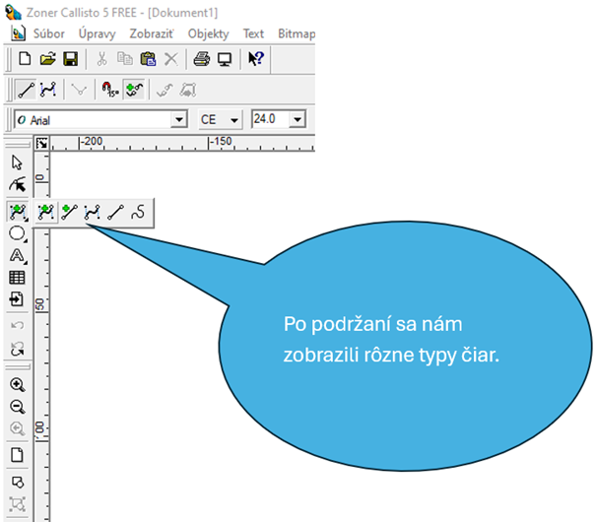Open the CE encoding dropdown
The width and height of the screenshot is (596, 522).
pos(233,119)
